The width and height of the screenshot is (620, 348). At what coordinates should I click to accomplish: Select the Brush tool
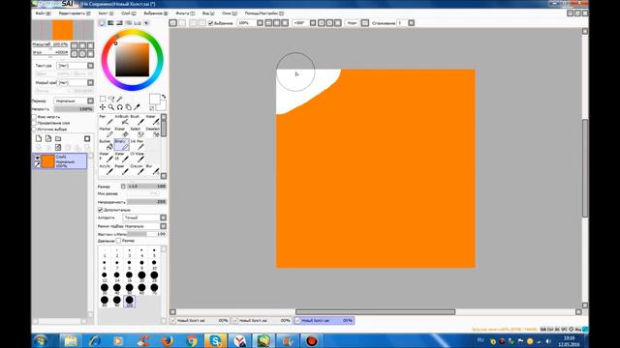tap(138, 120)
